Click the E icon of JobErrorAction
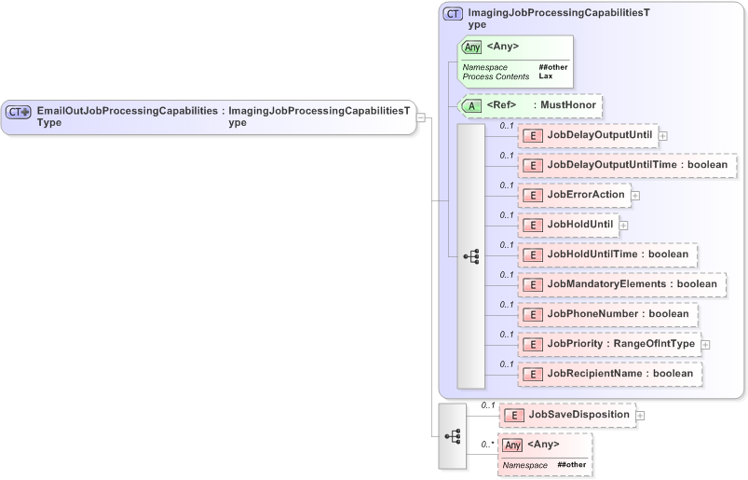Image resolution: width=748 pixels, height=480 pixels. pyautogui.click(x=532, y=196)
